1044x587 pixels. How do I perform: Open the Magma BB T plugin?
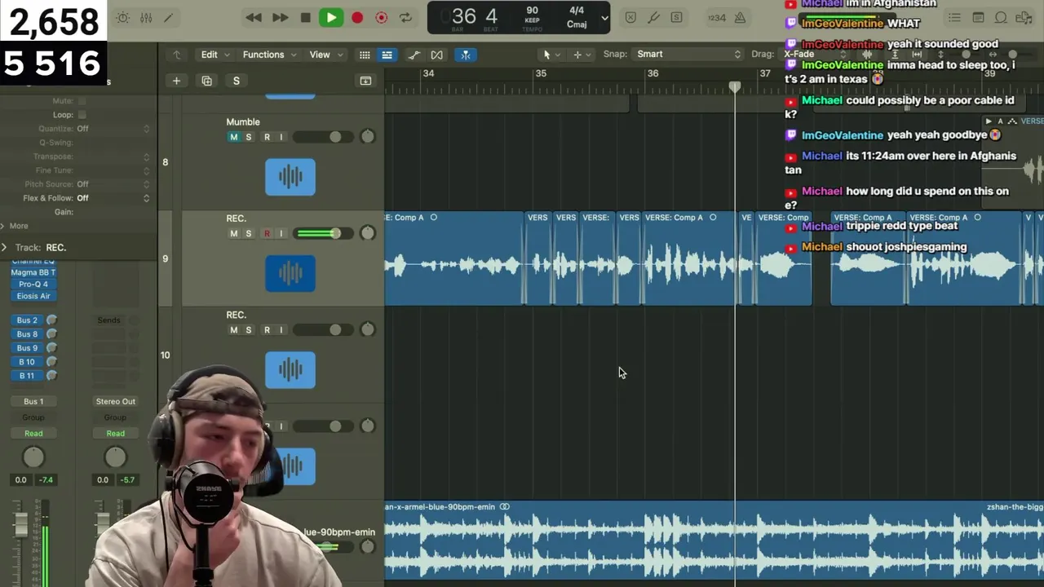(33, 272)
